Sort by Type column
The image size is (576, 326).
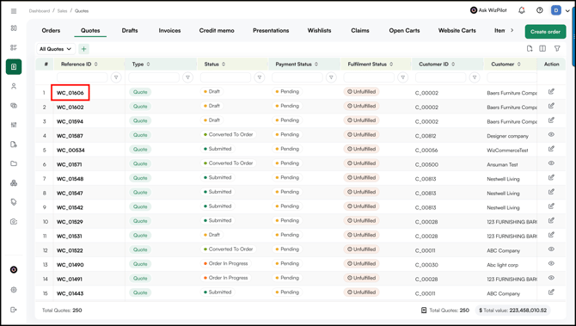click(148, 64)
